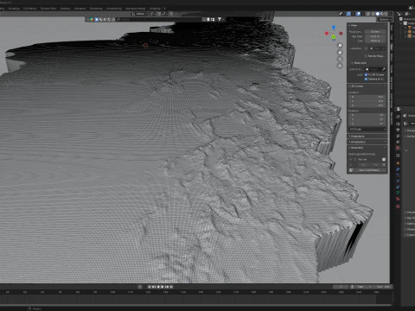The height and width of the screenshot is (311, 415).
Task: Open the overlays dropdown arrow
Action: [362, 14]
